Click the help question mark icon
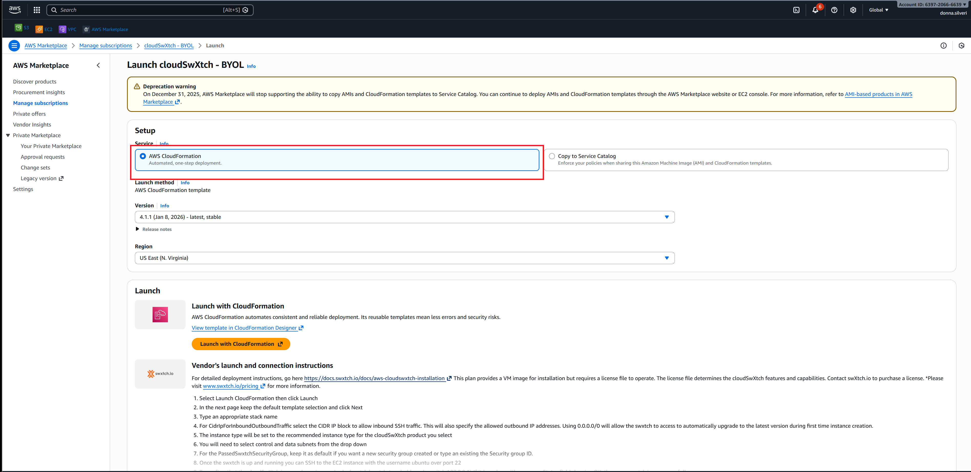The height and width of the screenshot is (472, 971). (x=834, y=10)
